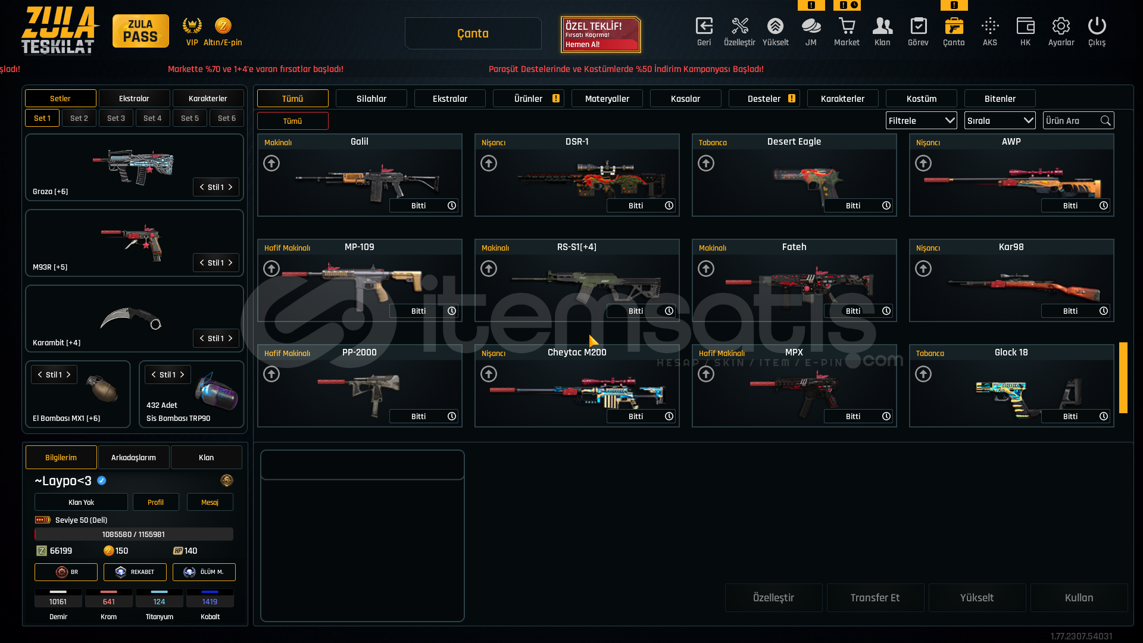Viewport: 1143px width, 643px height.
Task: Click next style arrow for Sis Bombası TRP90
Action: click(182, 374)
